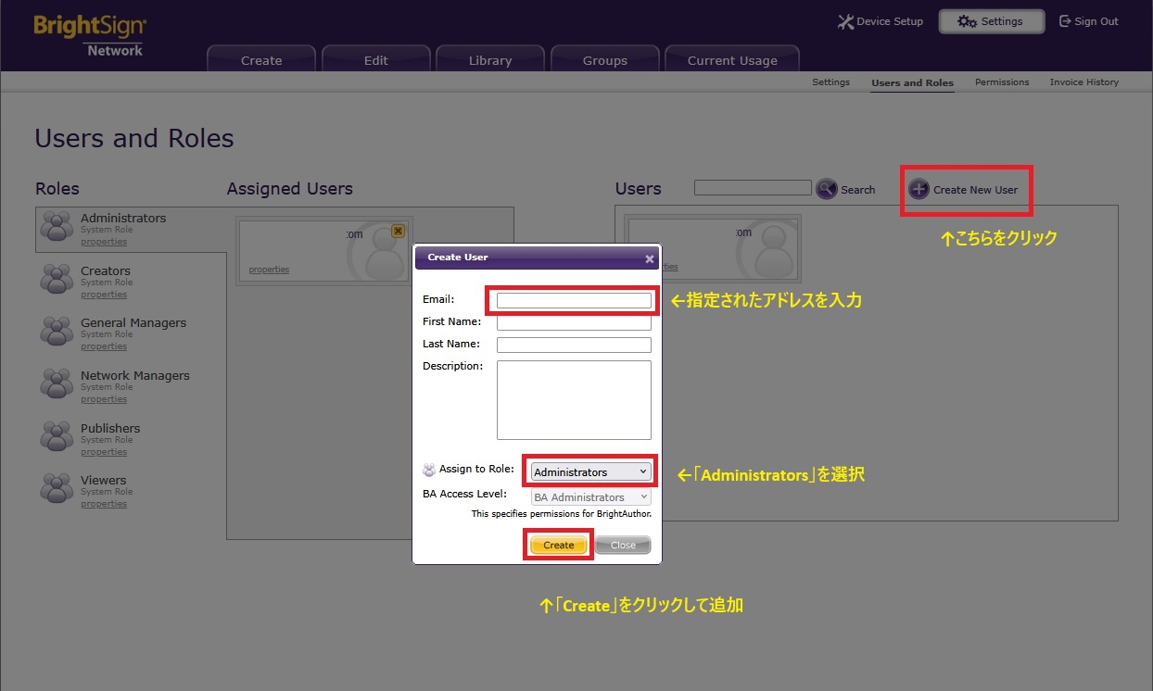Open properties link under Network Managers

[x=104, y=399]
